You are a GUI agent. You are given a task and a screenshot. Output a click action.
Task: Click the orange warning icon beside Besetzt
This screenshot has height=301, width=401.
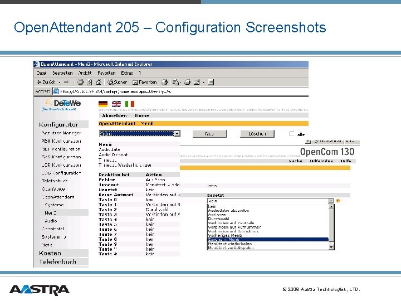[x=338, y=201]
